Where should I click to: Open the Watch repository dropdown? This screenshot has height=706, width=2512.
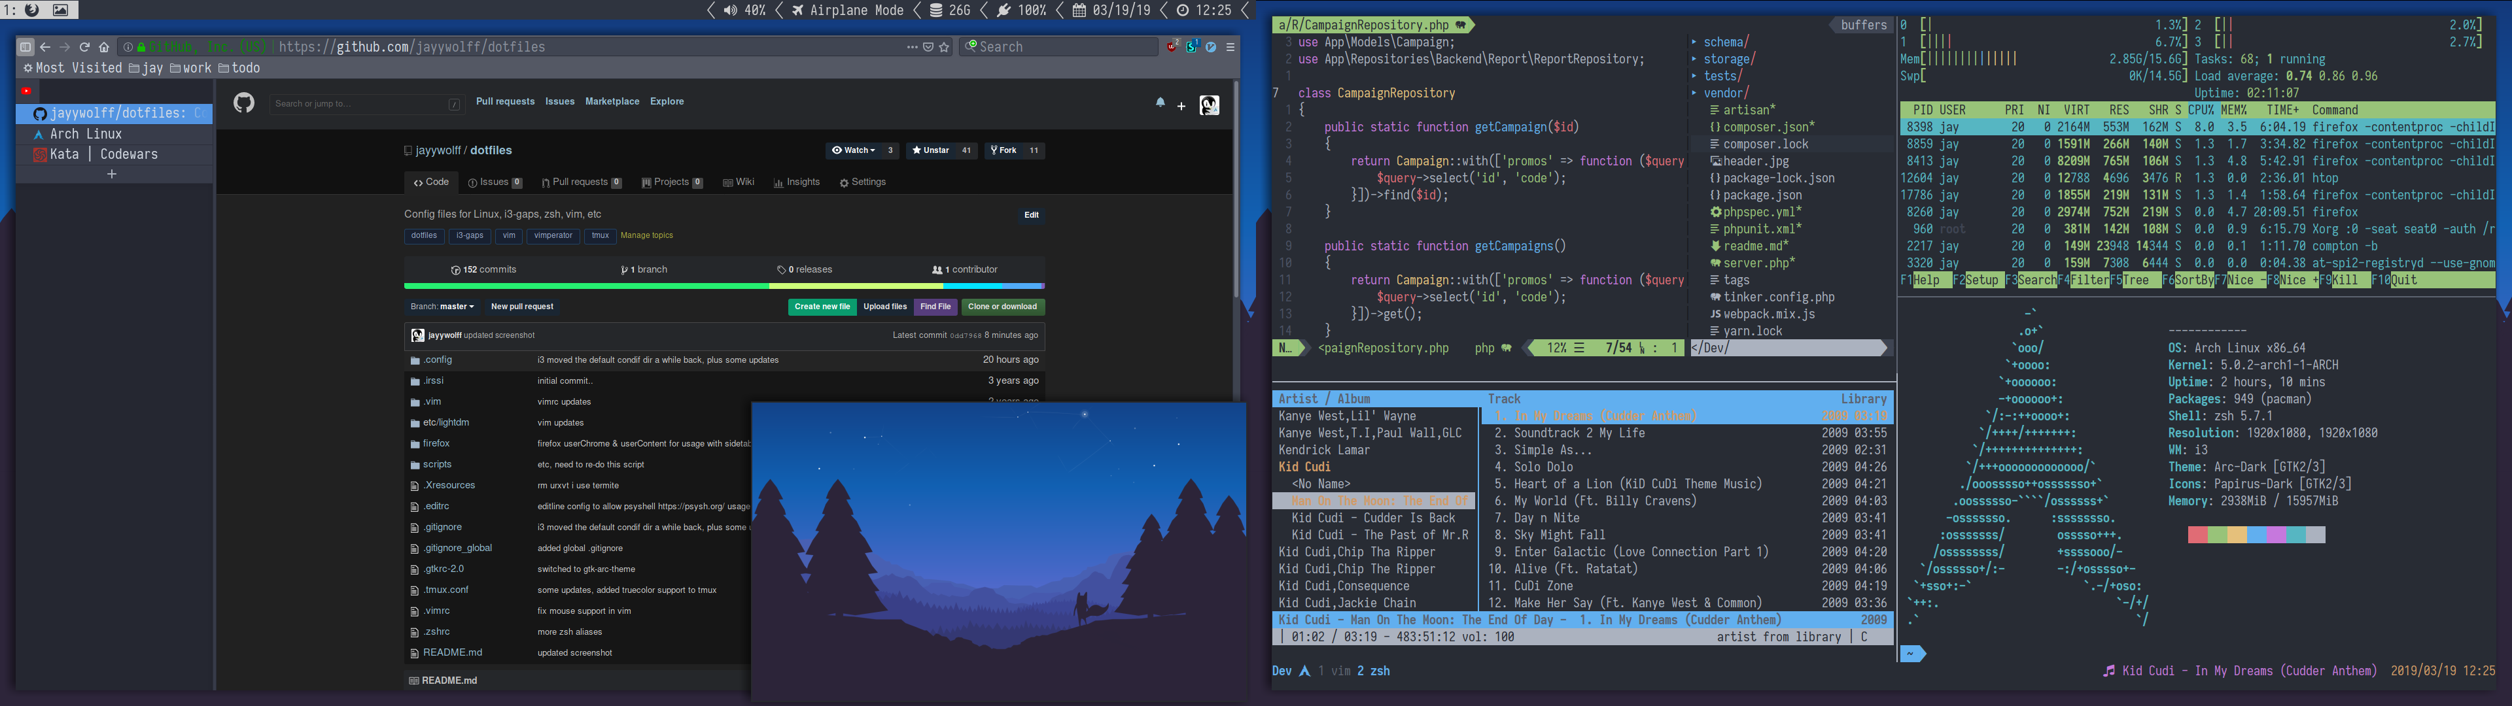(x=852, y=150)
